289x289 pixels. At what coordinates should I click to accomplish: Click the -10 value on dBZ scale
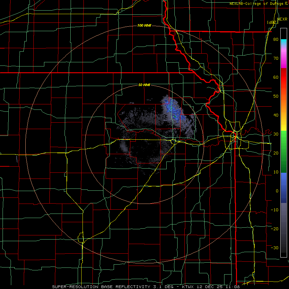click(275, 210)
